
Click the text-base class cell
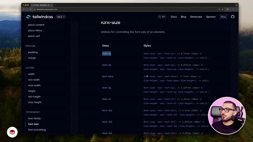[x=108, y=76]
